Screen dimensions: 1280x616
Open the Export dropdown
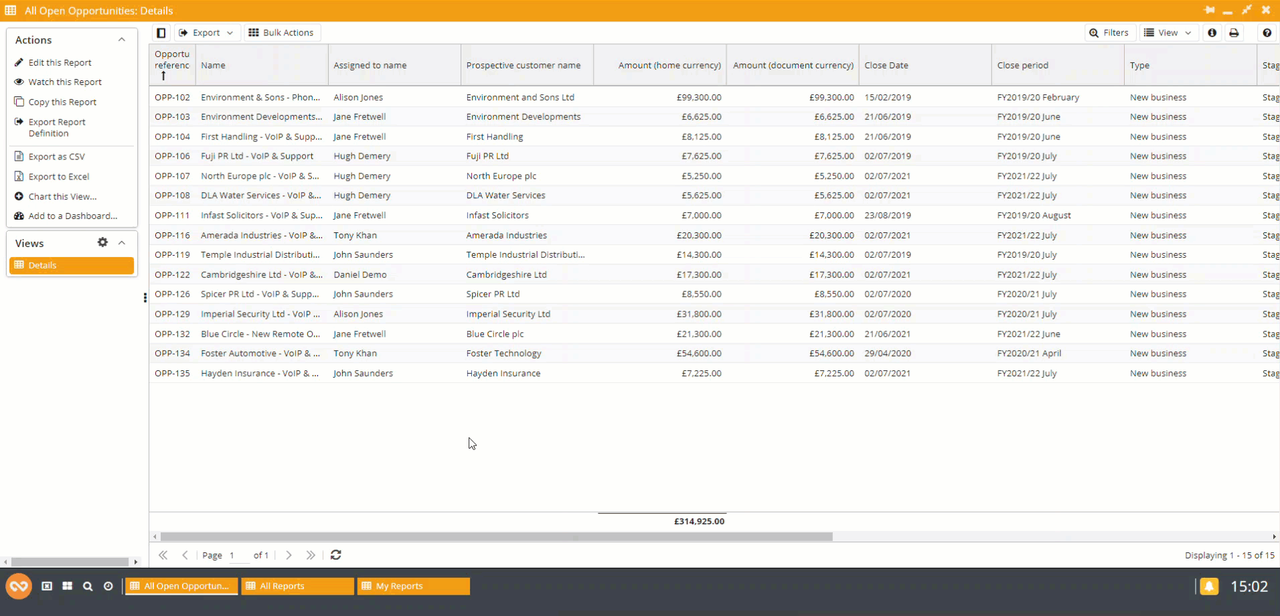(206, 33)
